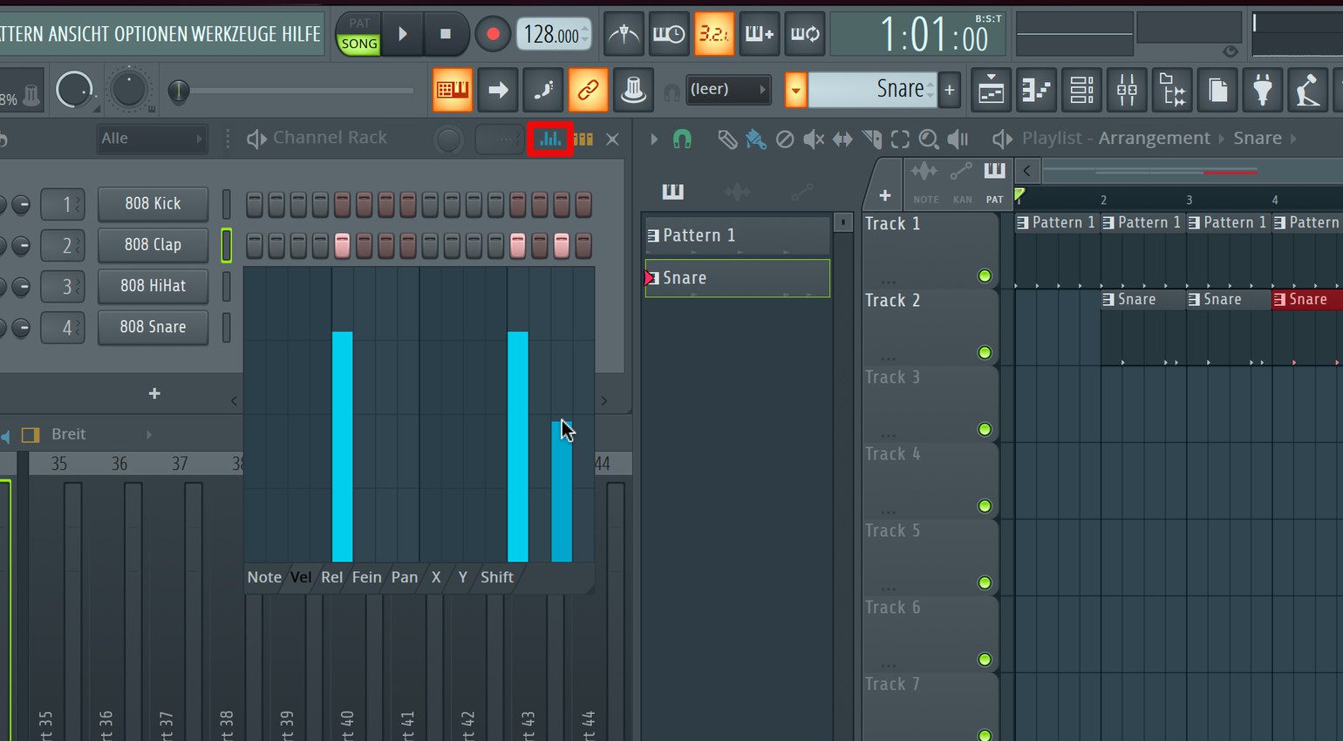Toggle first step of 808 Clap
The image size is (1343, 741).
coord(254,246)
